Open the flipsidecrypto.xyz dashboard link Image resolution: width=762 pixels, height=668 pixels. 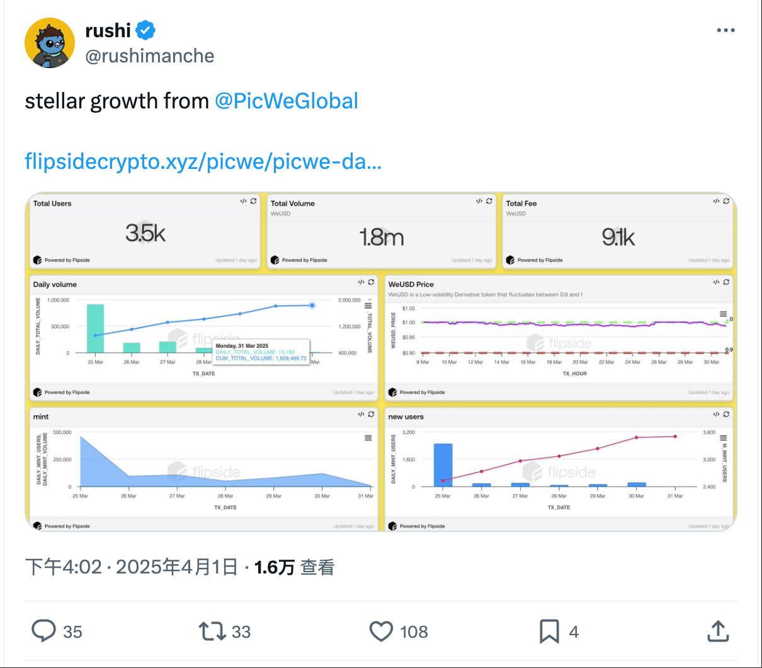tap(203, 161)
